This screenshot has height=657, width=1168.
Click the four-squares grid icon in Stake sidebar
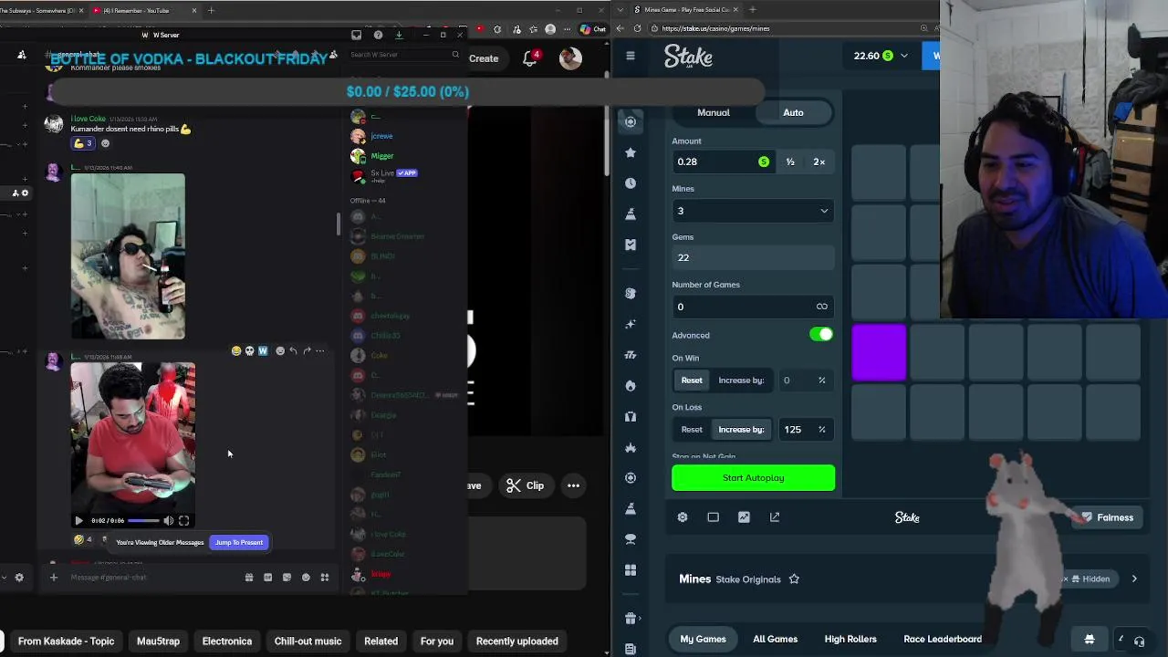pyautogui.click(x=630, y=570)
